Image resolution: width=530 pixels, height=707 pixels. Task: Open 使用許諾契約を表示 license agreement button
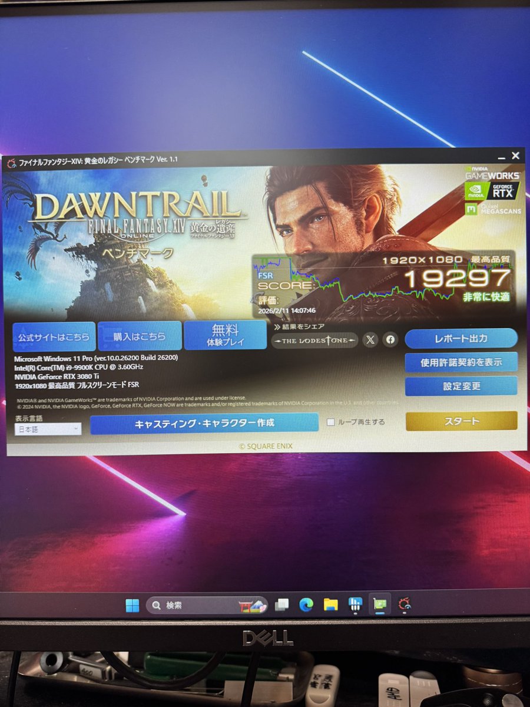(461, 362)
